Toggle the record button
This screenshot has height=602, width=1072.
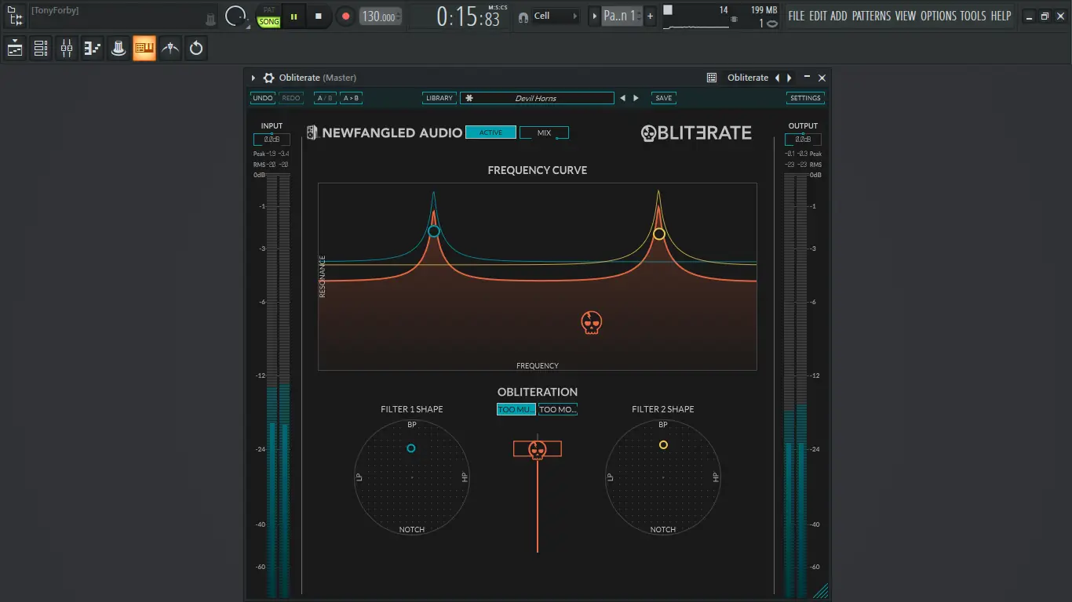pos(345,16)
